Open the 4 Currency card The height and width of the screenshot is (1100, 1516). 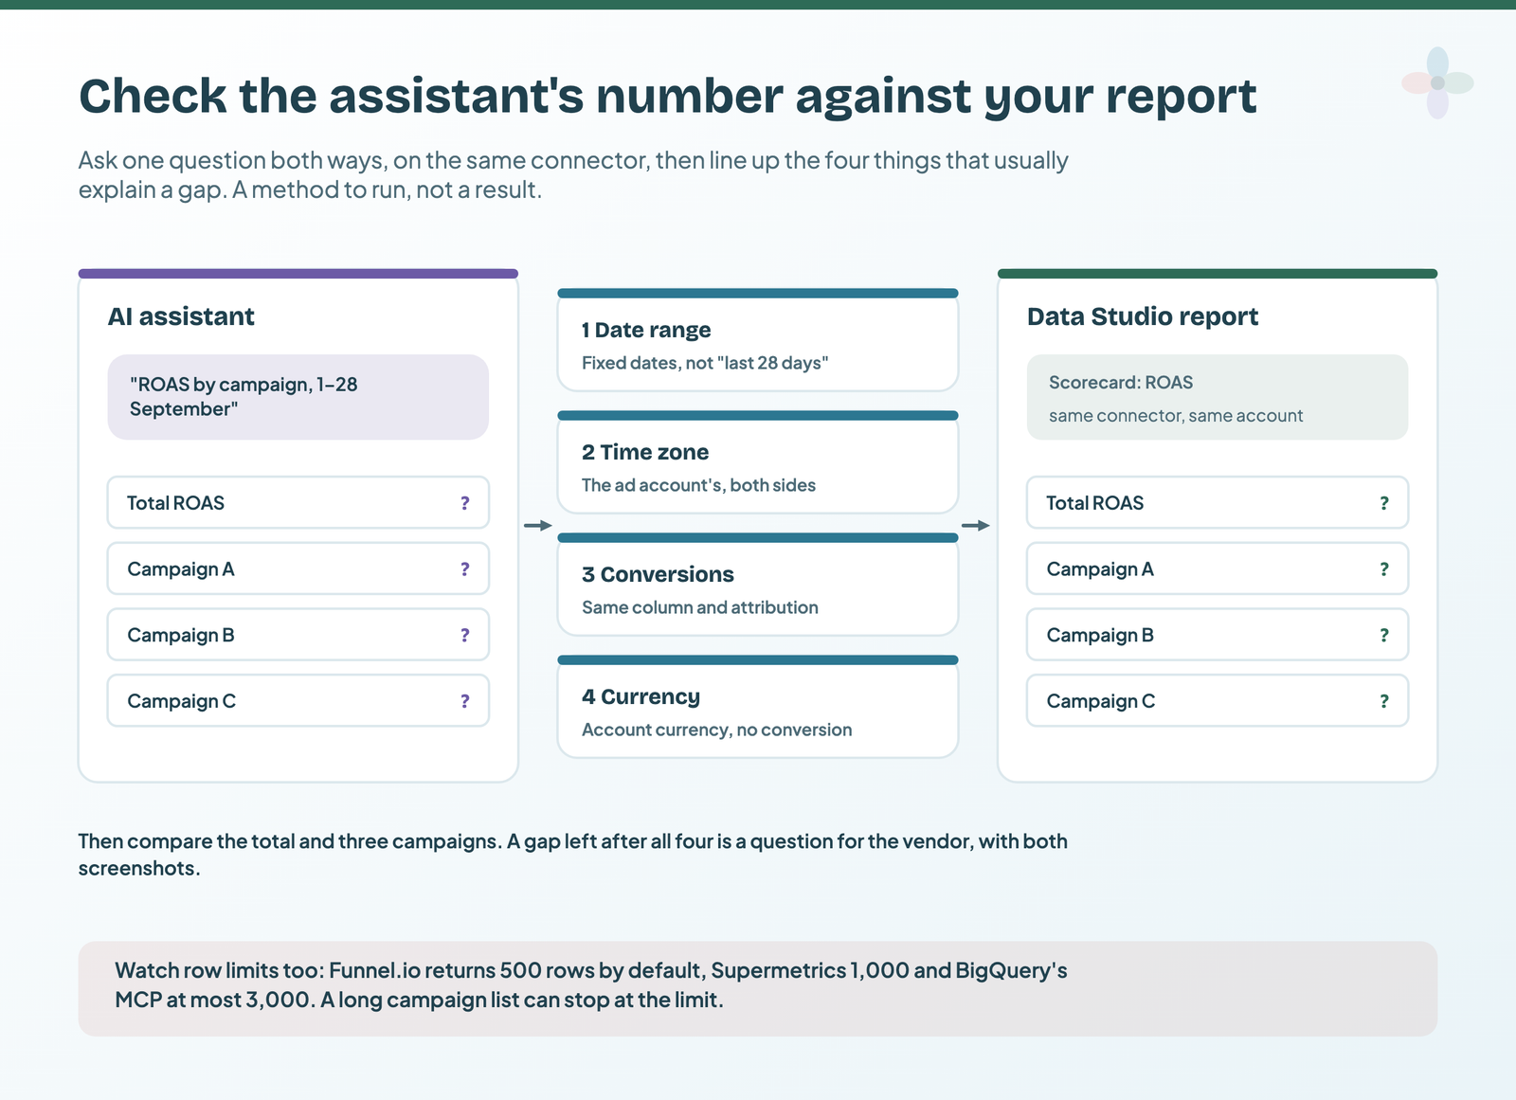tap(758, 707)
